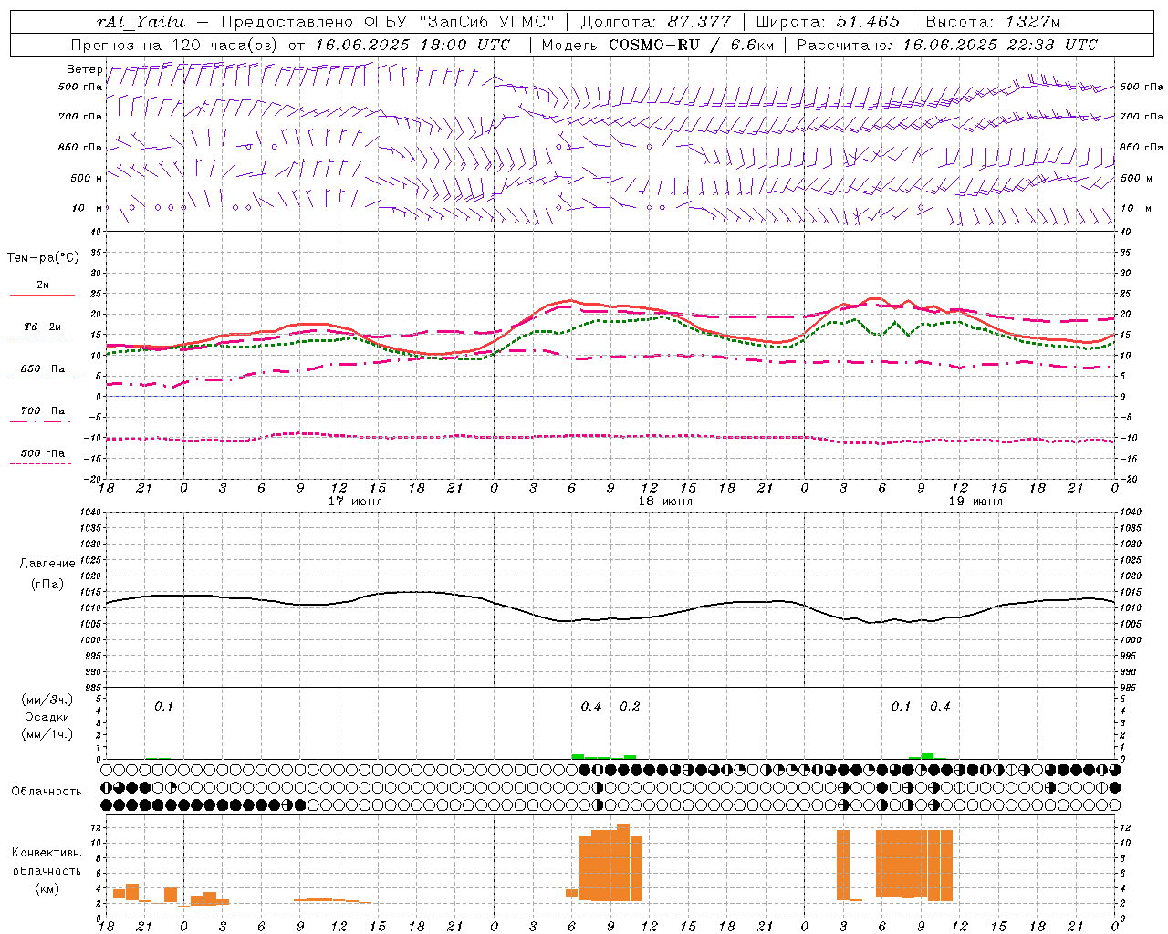The image size is (1168, 934).
Task: Click the 0.2 precipitation amount value
Action: click(631, 707)
